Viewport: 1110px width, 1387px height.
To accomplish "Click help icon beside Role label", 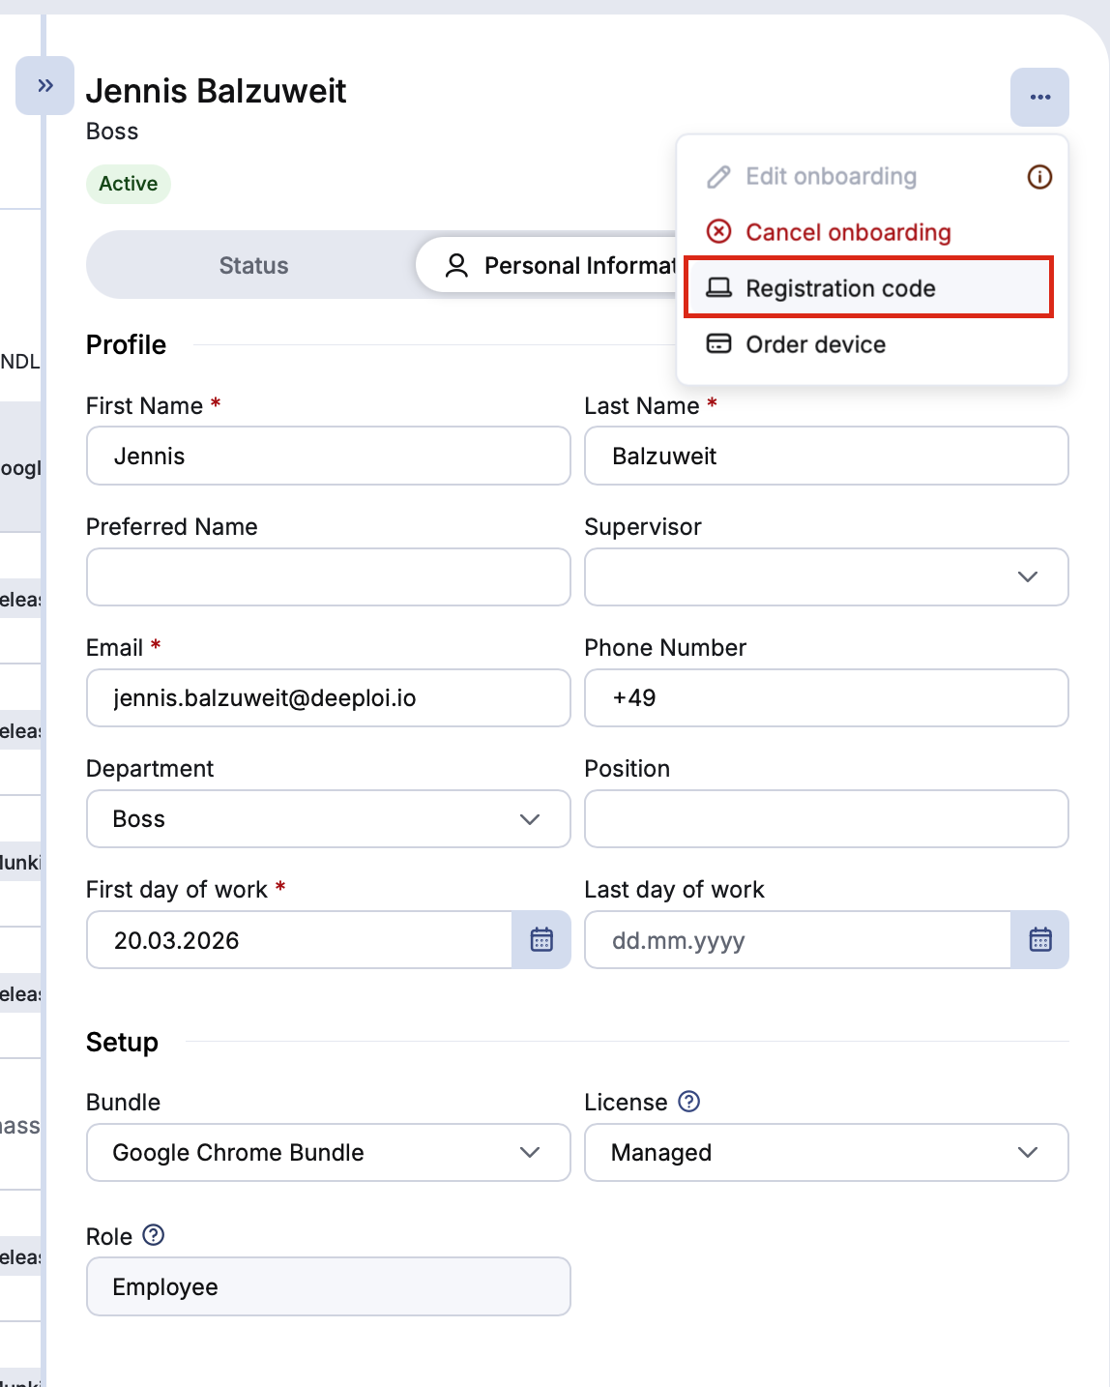I will tap(154, 1235).
